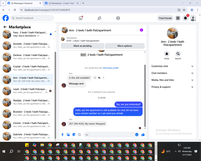Open Brandon's conversation in the list
The width and height of the screenshot is (201, 161).
pos(27,114)
